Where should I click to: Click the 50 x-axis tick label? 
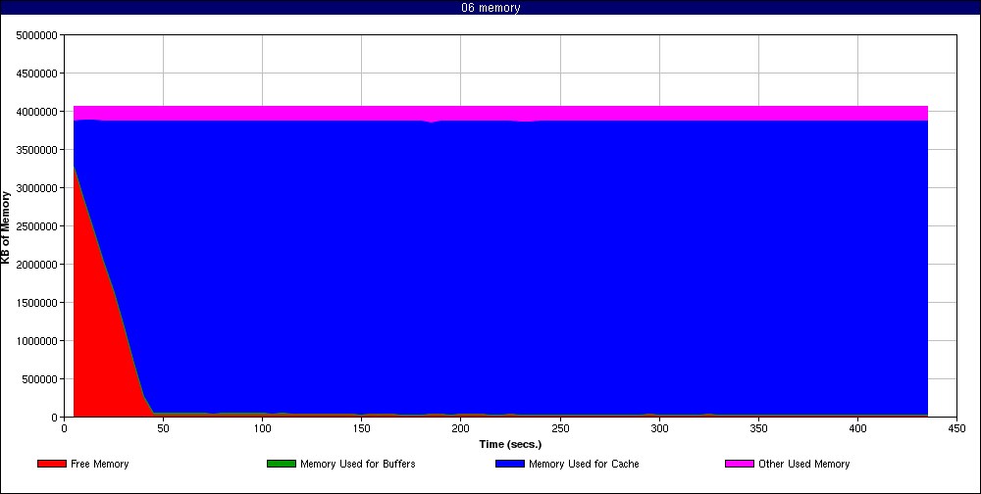click(x=163, y=428)
